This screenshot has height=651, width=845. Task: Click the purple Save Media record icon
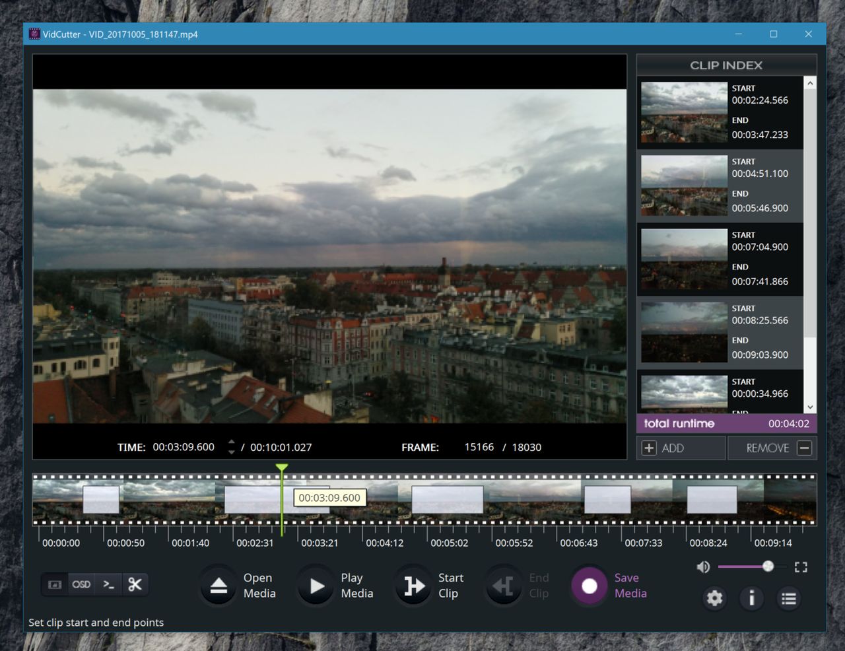click(x=589, y=586)
